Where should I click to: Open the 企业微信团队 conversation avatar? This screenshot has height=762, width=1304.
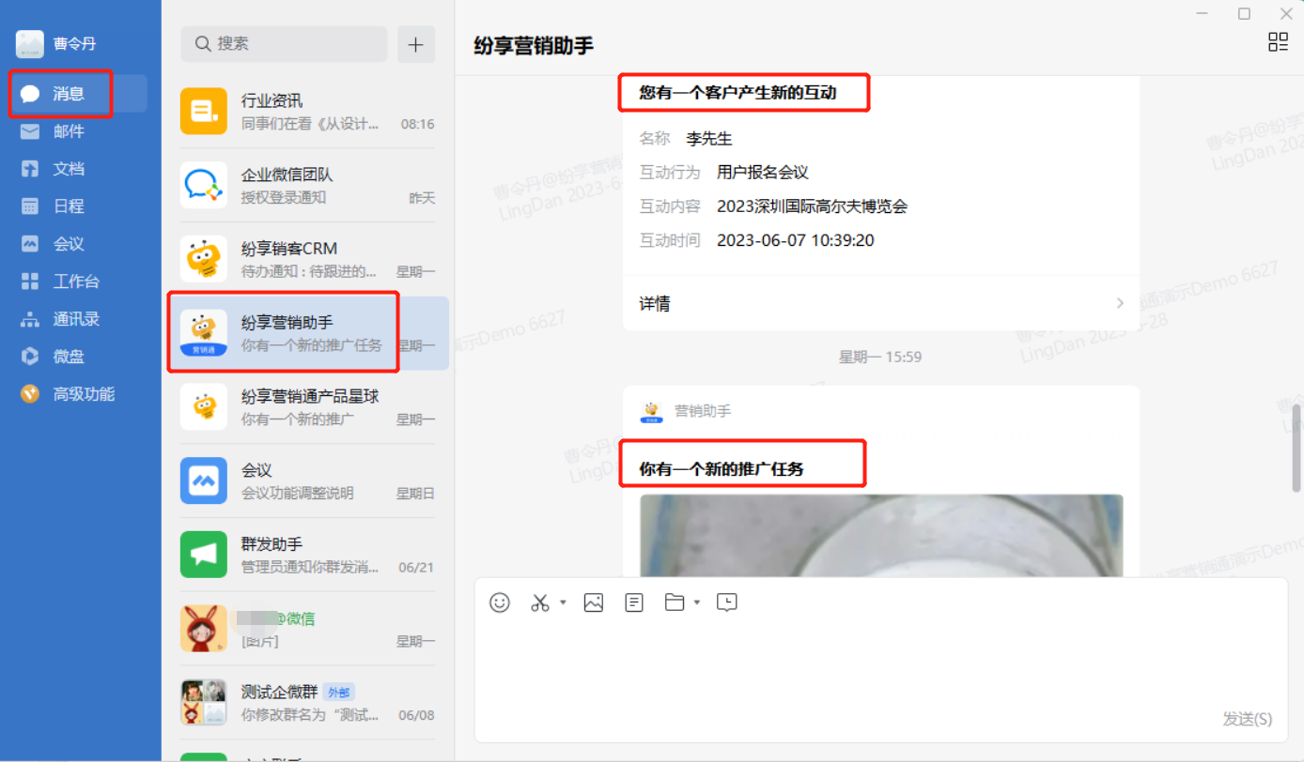pyautogui.click(x=204, y=185)
